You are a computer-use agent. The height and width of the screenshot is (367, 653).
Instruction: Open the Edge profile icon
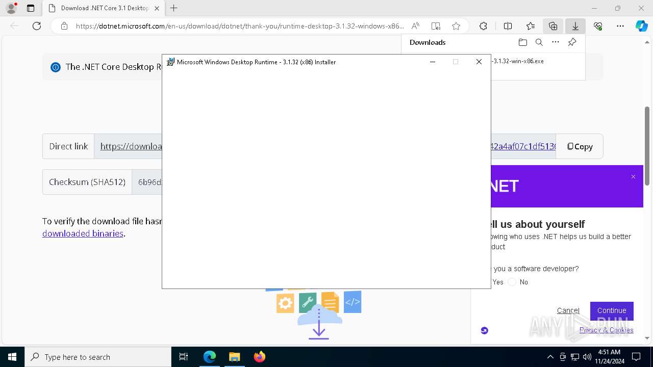(x=11, y=8)
